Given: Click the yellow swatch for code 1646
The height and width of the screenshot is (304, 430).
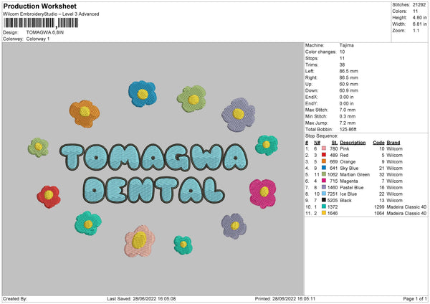Looking at the screenshot, I should click(x=324, y=213).
